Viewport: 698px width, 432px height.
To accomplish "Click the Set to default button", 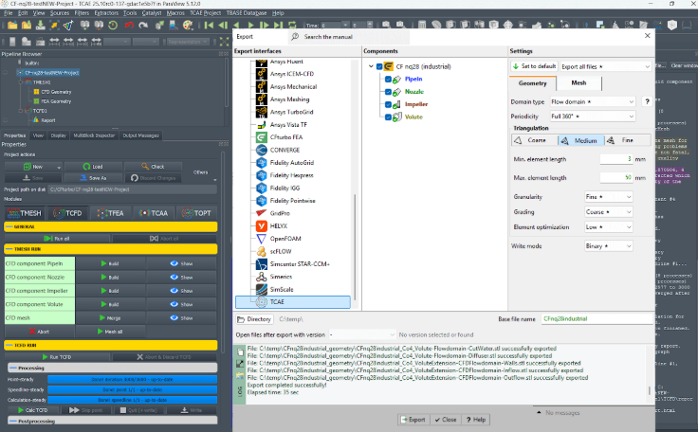I will point(534,66).
